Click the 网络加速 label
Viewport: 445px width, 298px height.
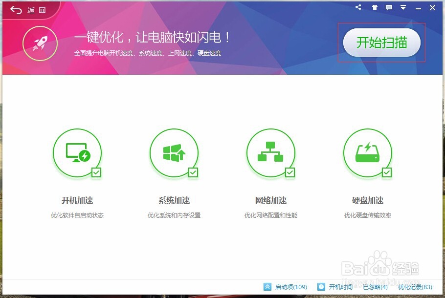[271, 200]
